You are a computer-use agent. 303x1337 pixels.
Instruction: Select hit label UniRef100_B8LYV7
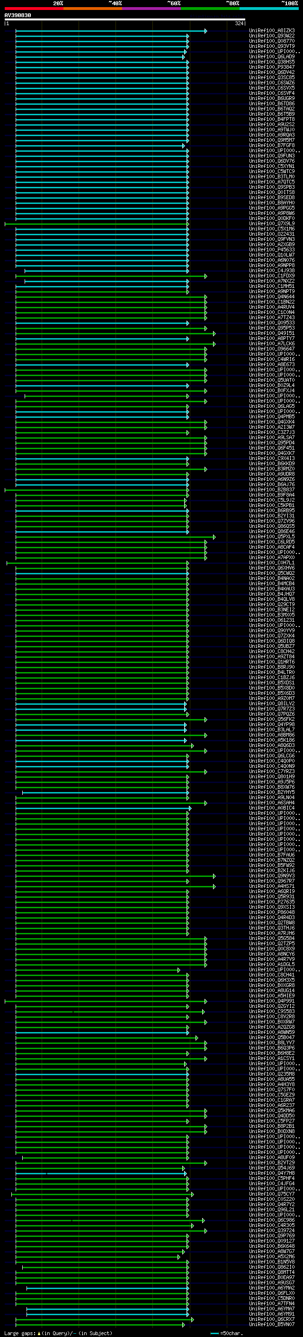[272, 1043]
